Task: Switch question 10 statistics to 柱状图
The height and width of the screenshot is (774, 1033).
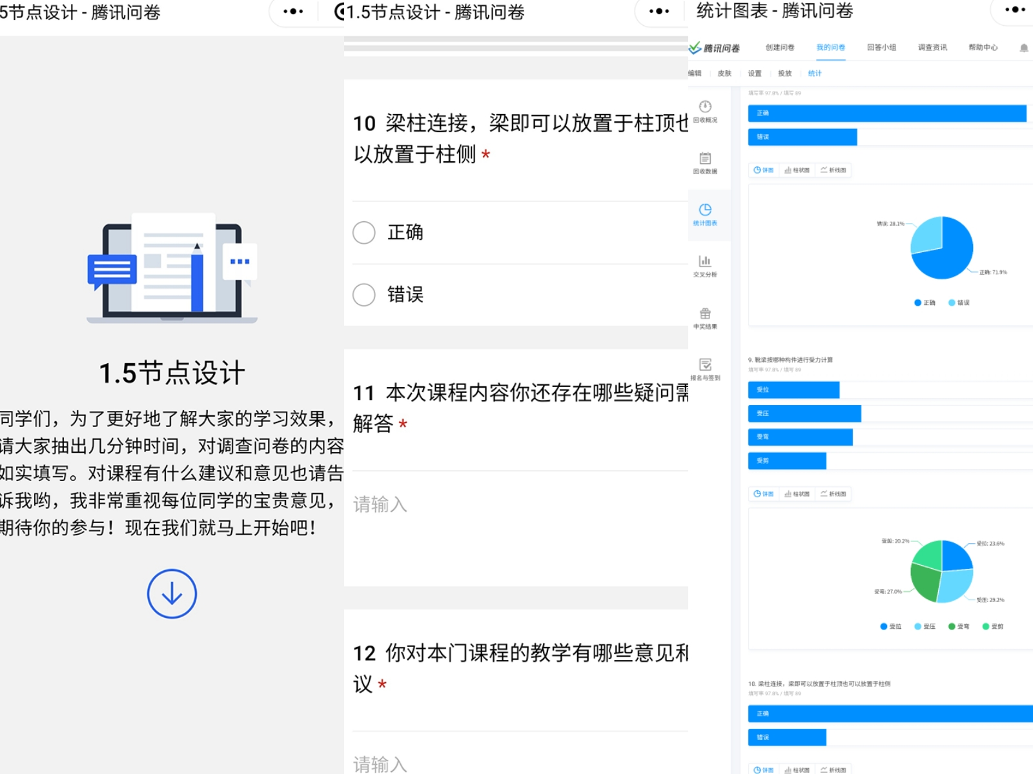Action: pyautogui.click(x=797, y=769)
